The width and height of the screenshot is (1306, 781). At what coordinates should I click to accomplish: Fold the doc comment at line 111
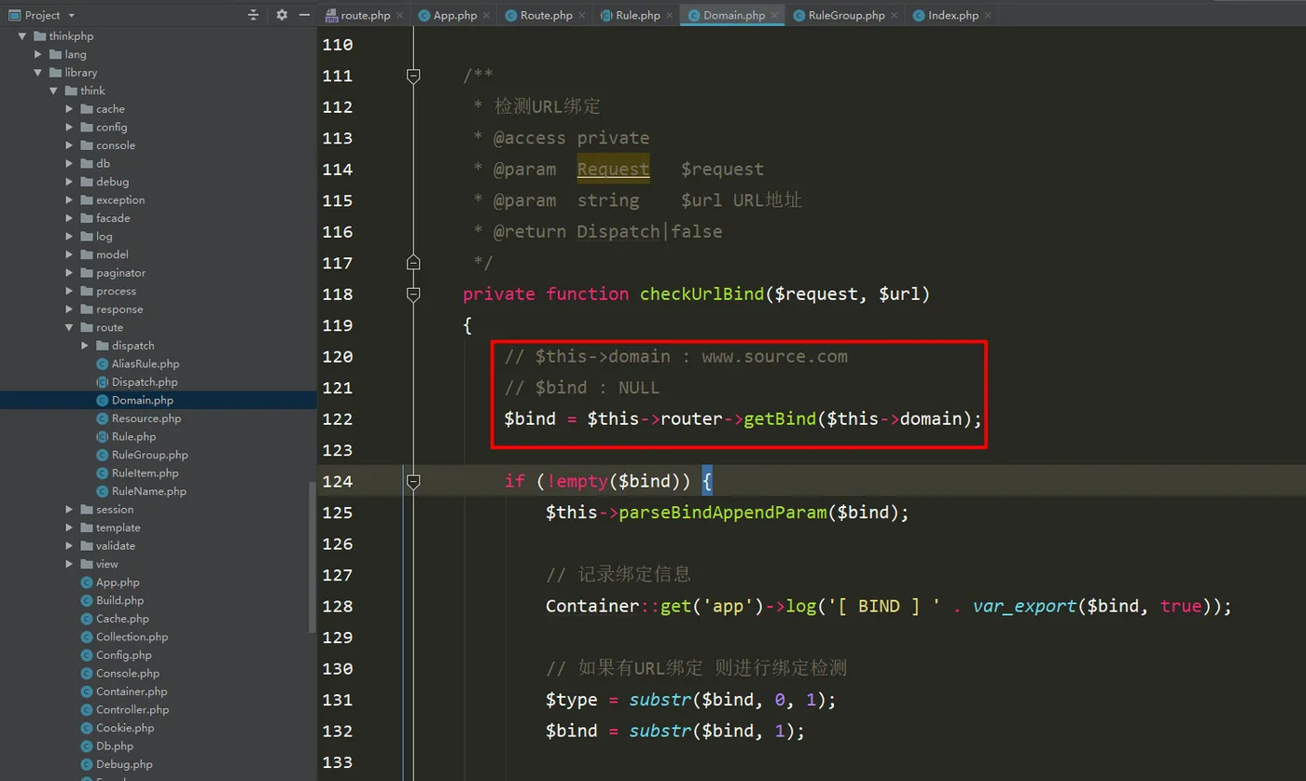413,75
